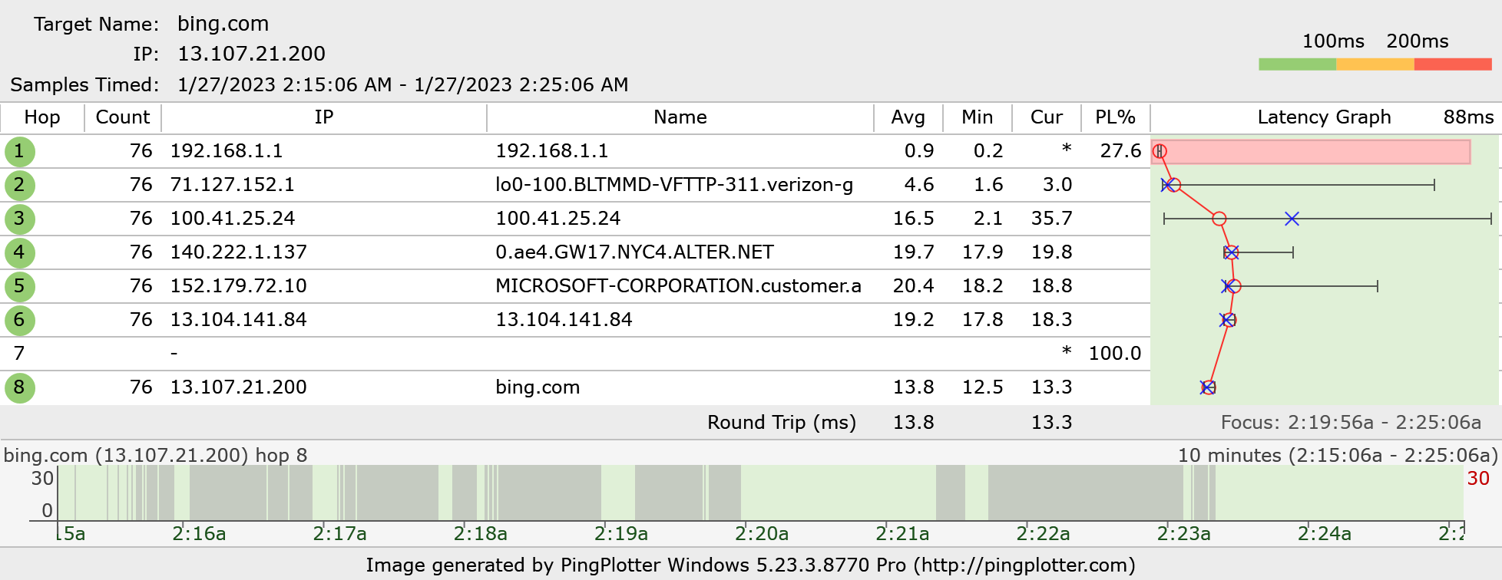This screenshot has height=580, width=1502.
Task: Click name lo0-100.BLTMMD-VFTTP-311.verizon-g
Action: pyautogui.click(x=674, y=185)
